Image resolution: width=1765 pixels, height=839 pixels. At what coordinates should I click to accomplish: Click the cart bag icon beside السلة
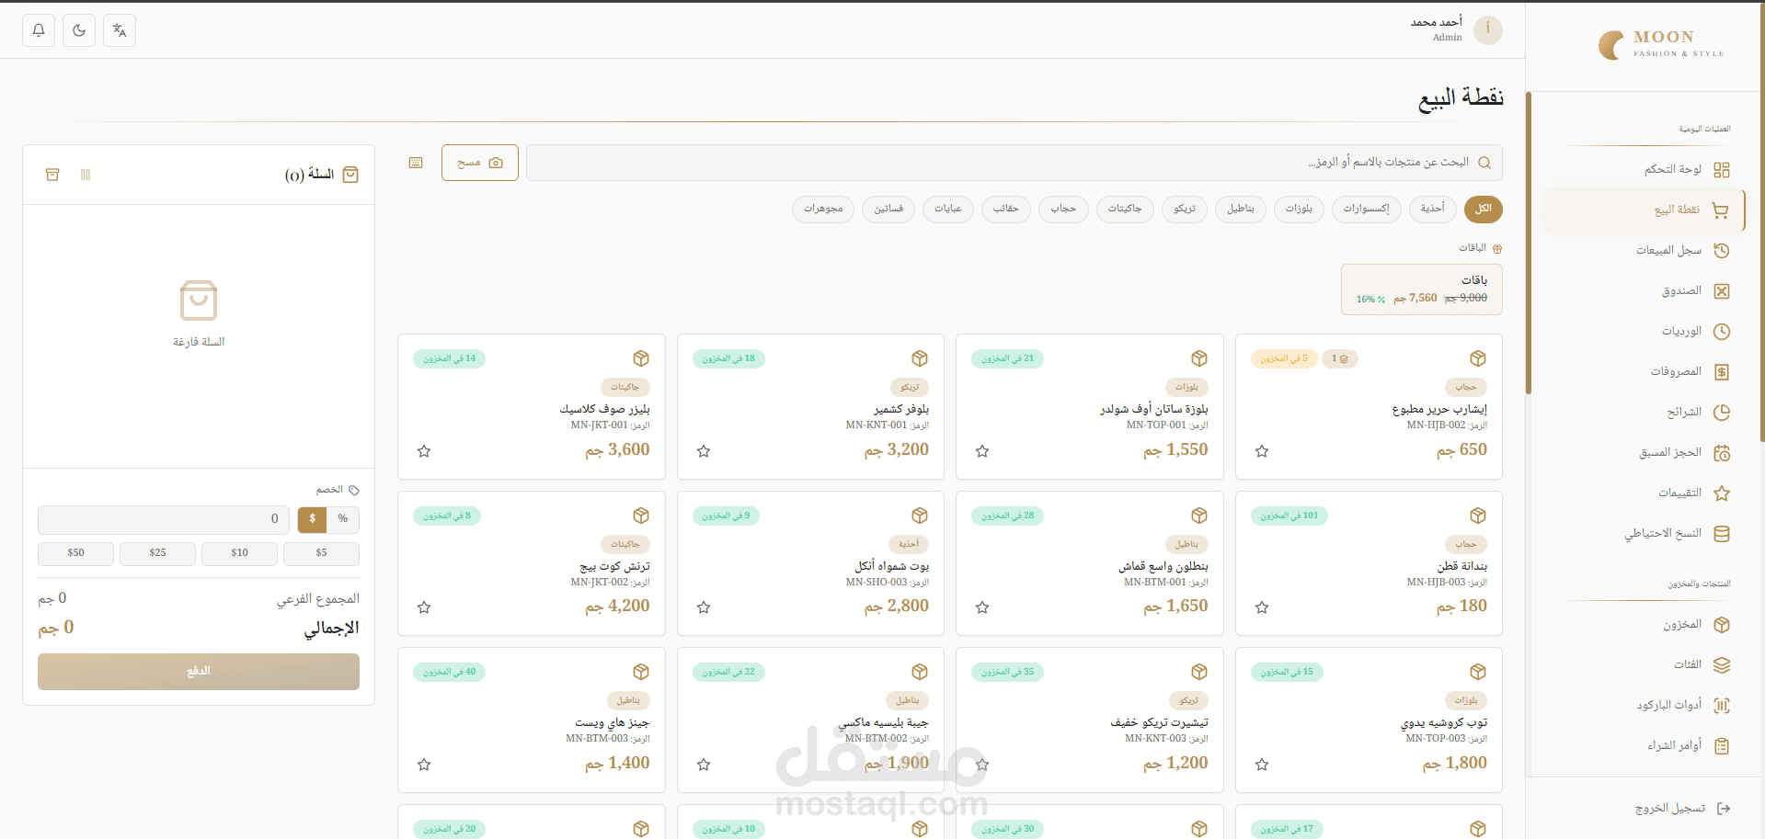pyautogui.click(x=350, y=175)
